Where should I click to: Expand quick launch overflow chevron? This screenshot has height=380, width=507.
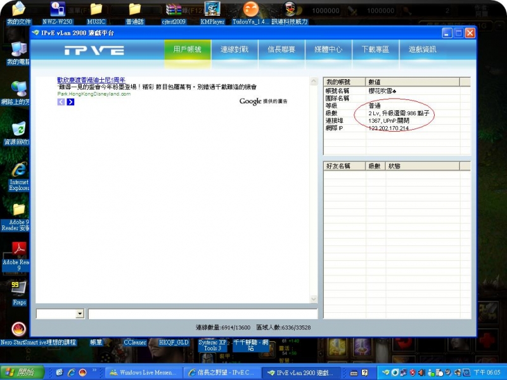tap(94, 370)
